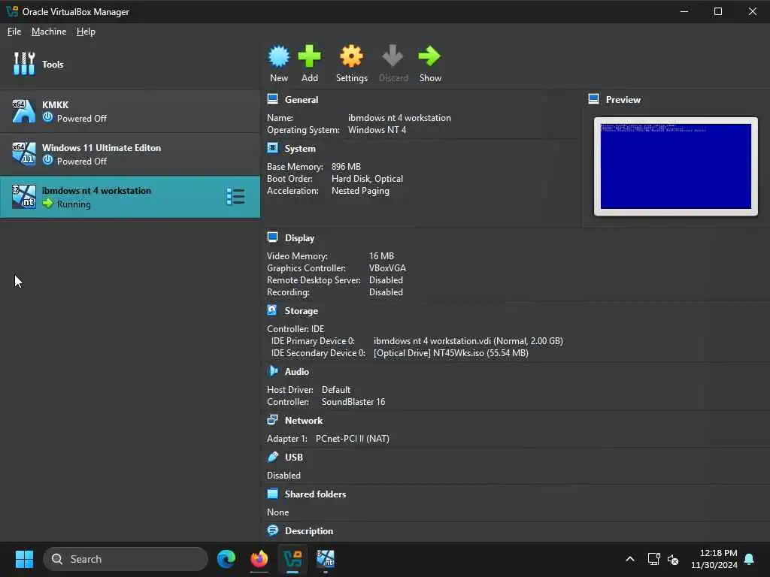Click the Display section icon
This screenshot has height=577, width=770.
pyautogui.click(x=272, y=237)
